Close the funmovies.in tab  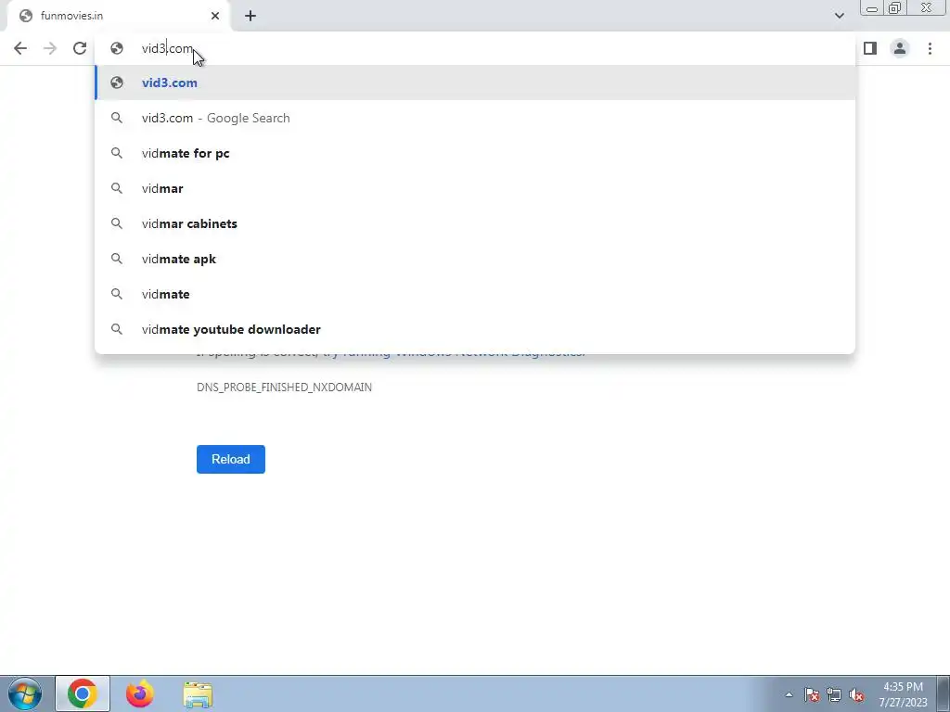pos(215,16)
